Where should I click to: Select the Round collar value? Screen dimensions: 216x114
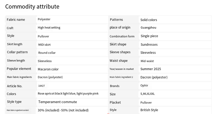(47, 53)
